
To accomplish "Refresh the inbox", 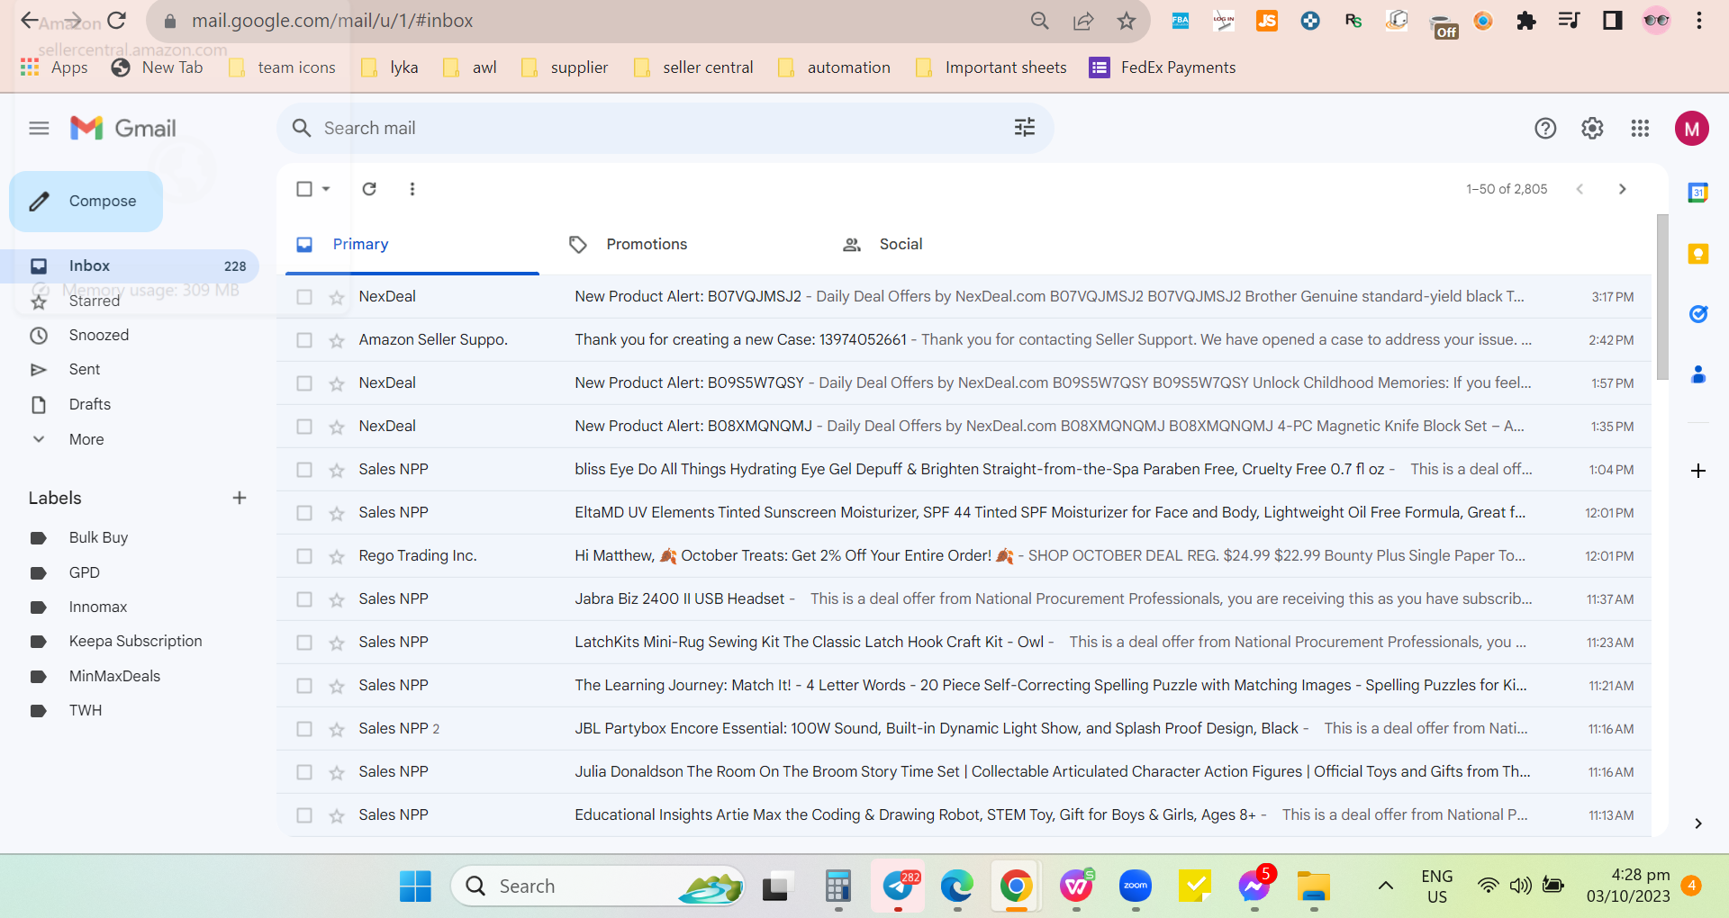I will click(x=369, y=189).
